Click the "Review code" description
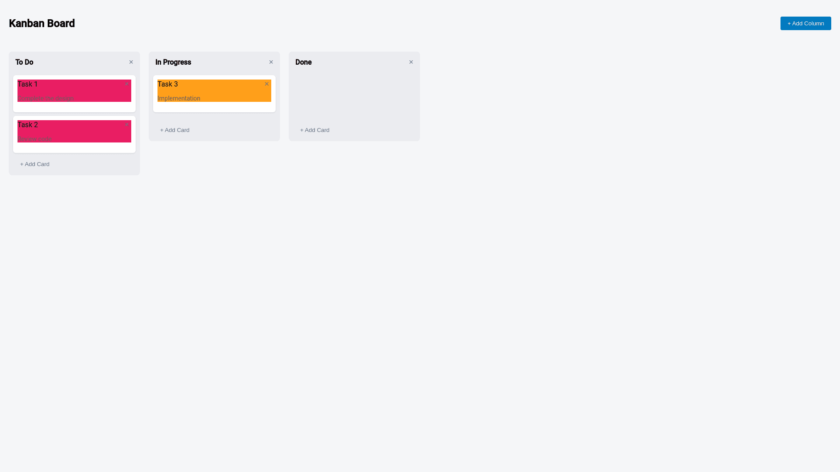This screenshot has height=472, width=840. pos(35,139)
